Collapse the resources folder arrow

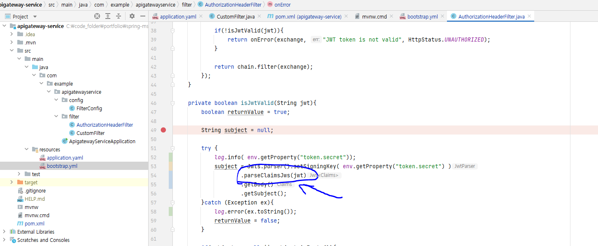coord(27,149)
